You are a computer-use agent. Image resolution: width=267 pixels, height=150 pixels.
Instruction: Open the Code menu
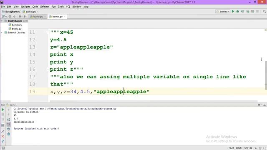[35, 7]
